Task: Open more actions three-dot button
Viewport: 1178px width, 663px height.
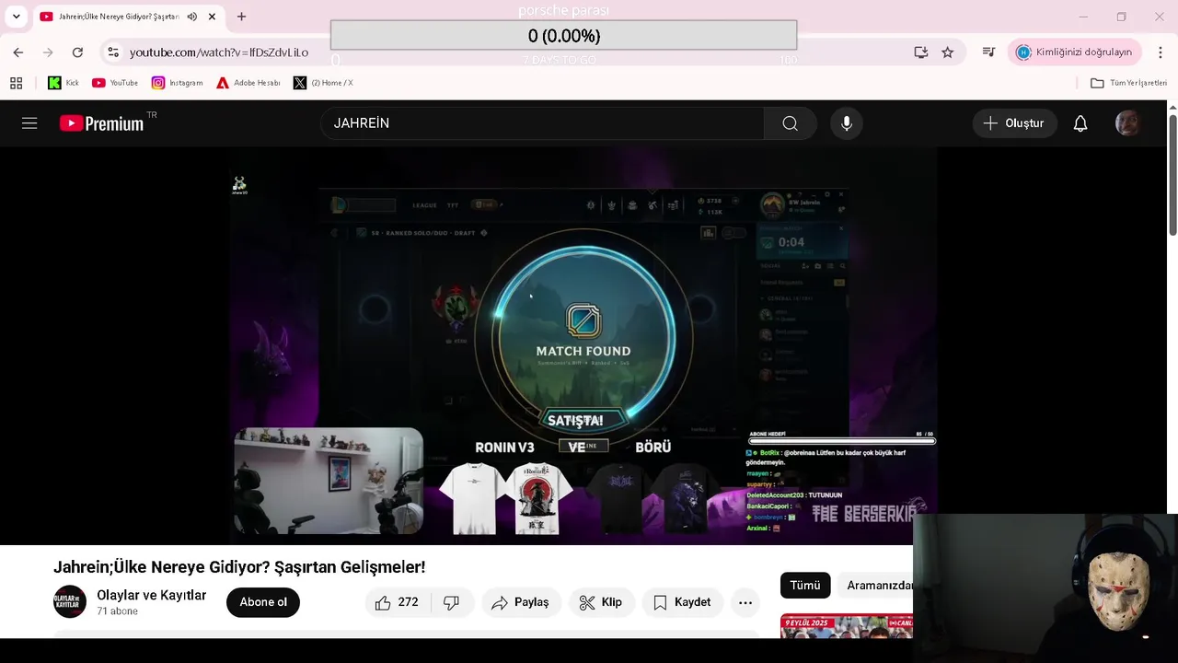Action: point(745,602)
